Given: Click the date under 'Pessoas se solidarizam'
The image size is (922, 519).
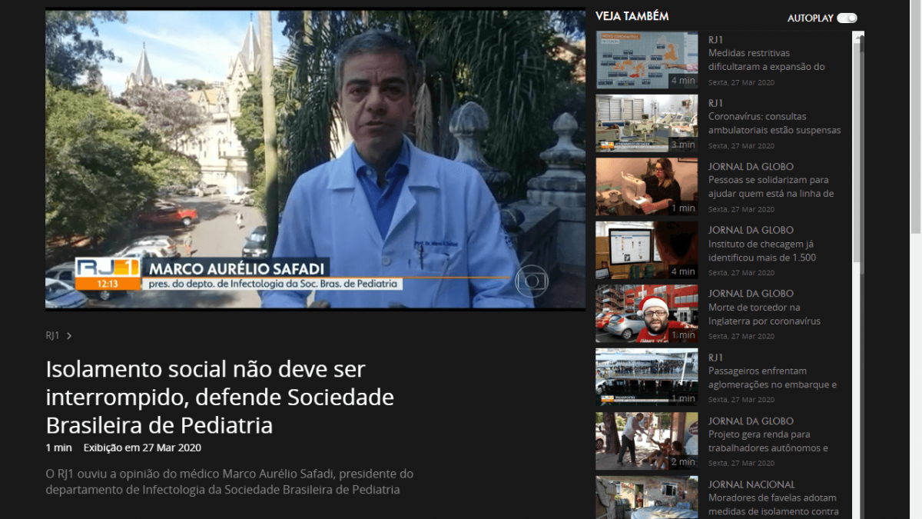Looking at the screenshot, I should [741, 209].
